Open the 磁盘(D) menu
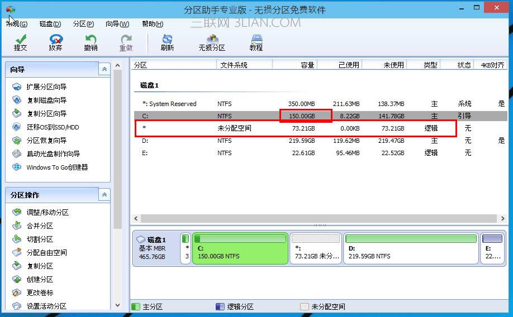Screen dimensions: 513x317 pos(50,24)
